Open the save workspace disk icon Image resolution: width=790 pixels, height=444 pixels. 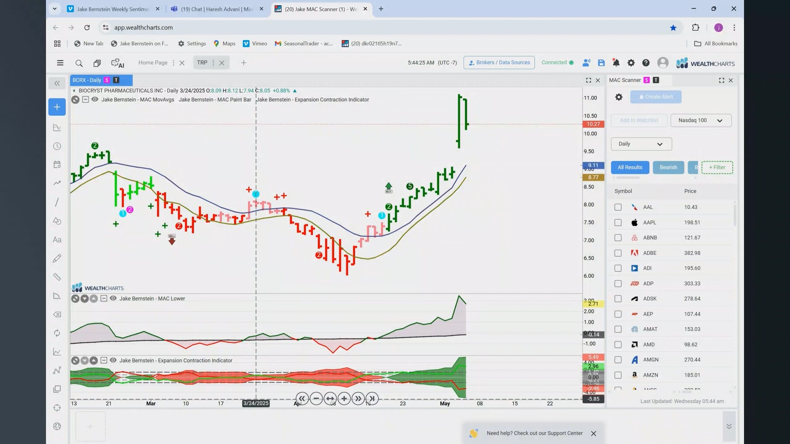pyautogui.click(x=601, y=63)
